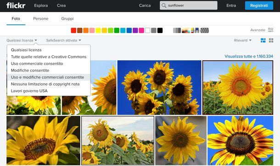This screenshot has height=166, width=280.
Task: Filter by pink color swatch
Action: tap(92, 30)
